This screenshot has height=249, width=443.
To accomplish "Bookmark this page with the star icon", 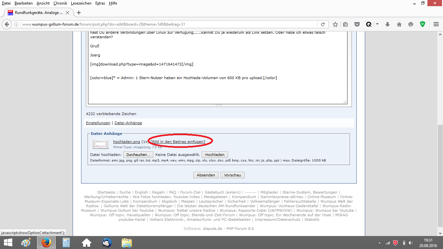I will (x=335, y=24).
